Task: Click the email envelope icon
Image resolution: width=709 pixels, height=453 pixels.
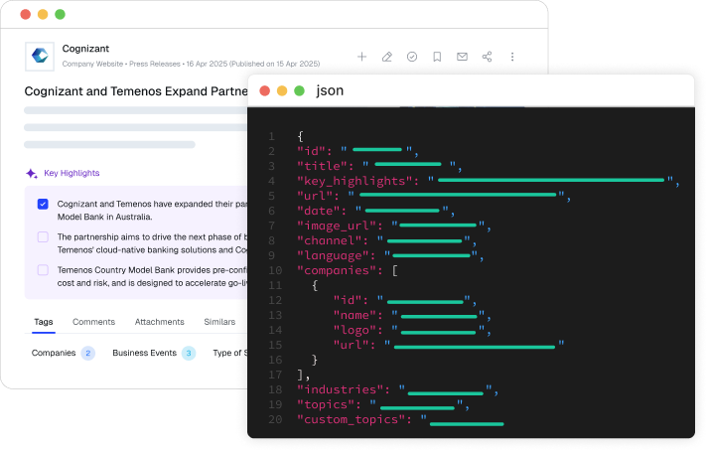Action: pos(462,57)
